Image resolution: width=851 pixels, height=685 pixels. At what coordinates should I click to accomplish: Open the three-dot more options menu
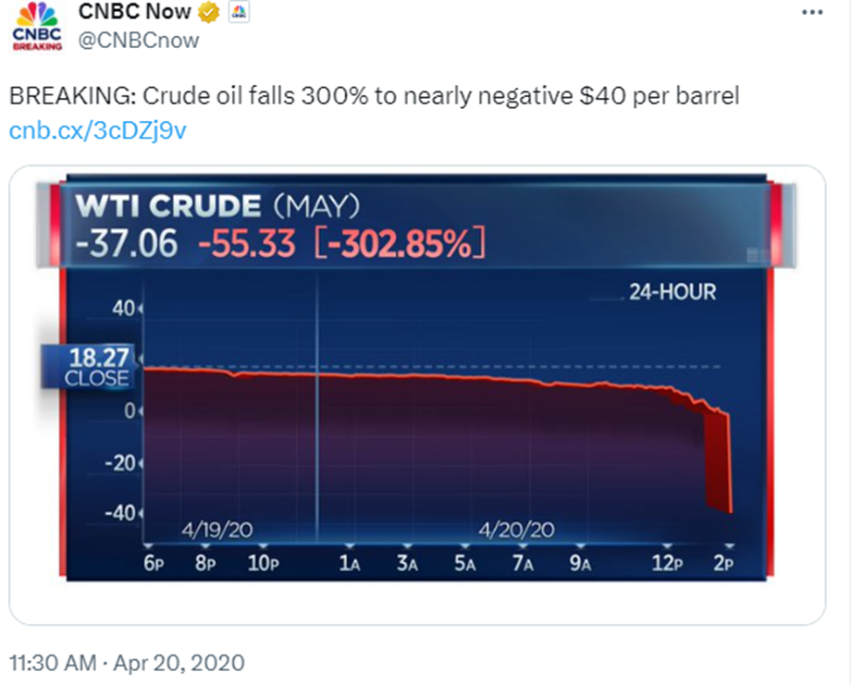click(x=811, y=13)
